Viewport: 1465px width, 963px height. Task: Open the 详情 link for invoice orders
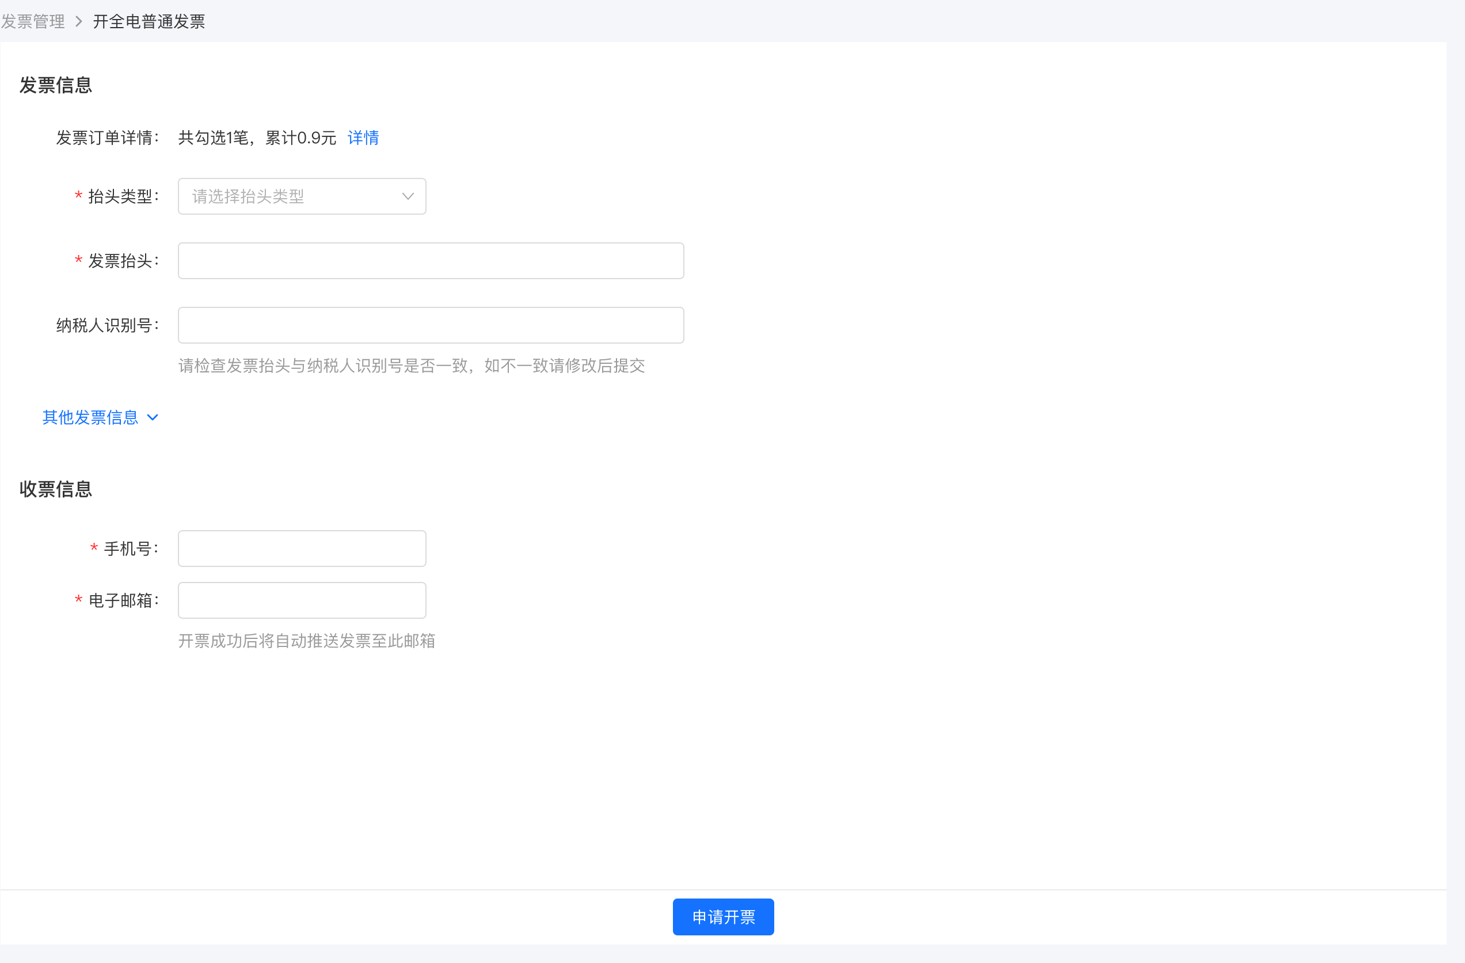tap(363, 138)
